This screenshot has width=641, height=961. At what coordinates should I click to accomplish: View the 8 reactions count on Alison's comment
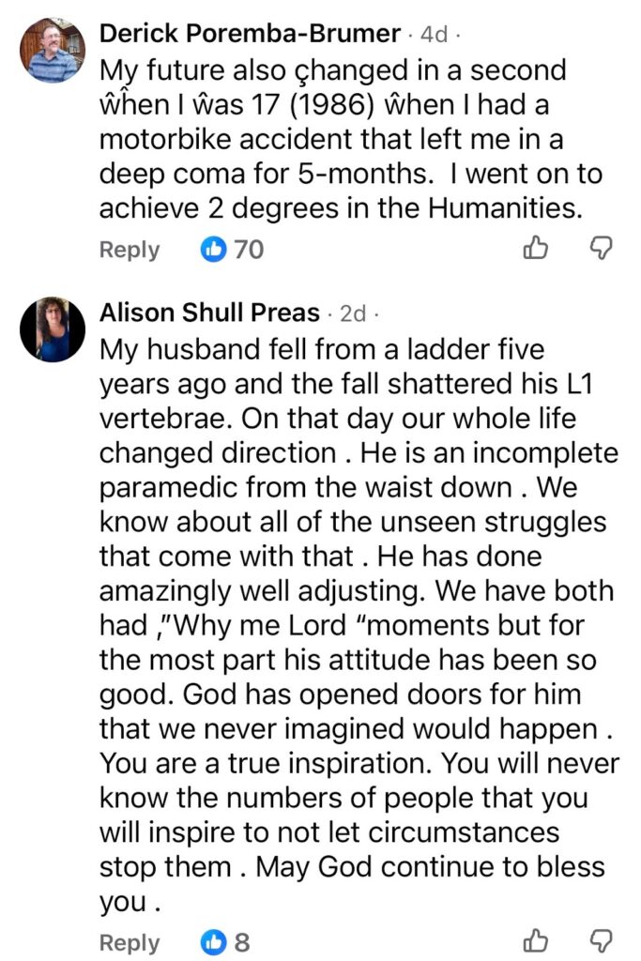pos(242,942)
